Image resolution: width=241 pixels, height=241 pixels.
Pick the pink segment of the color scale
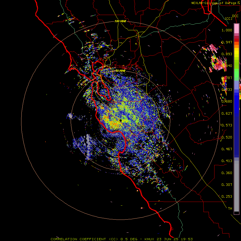(236, 28)
